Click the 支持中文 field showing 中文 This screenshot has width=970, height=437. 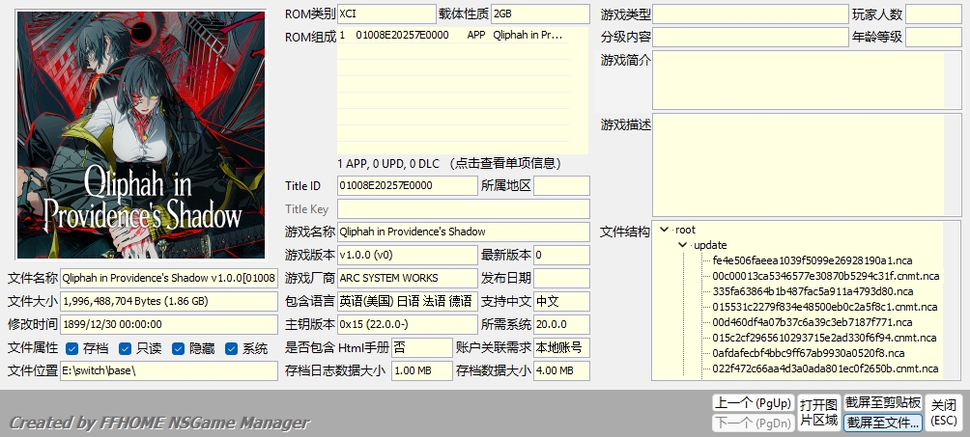tap(561, 301)
